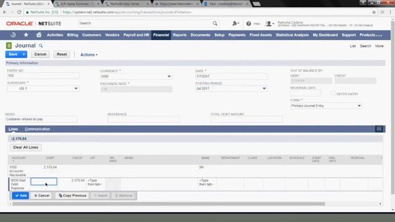395x222 pixels.
Task: Open the Vendors menu
Action: tap(112, 35)
